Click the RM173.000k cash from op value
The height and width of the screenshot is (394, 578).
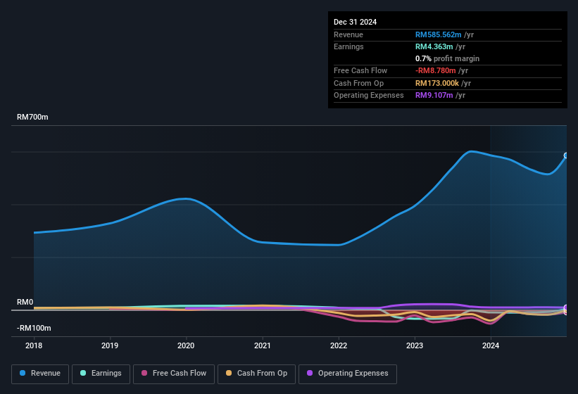coord(436,83)
